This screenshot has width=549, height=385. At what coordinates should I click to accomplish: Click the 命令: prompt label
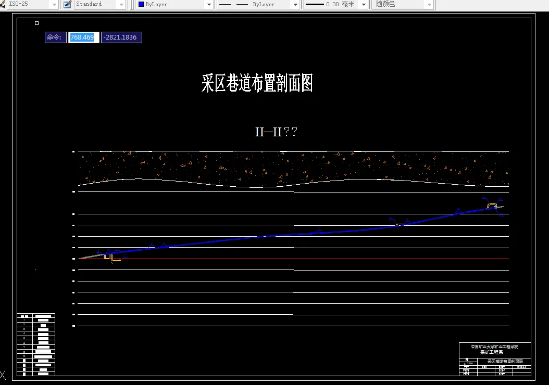pyautogui.click(x=55, y=37)
